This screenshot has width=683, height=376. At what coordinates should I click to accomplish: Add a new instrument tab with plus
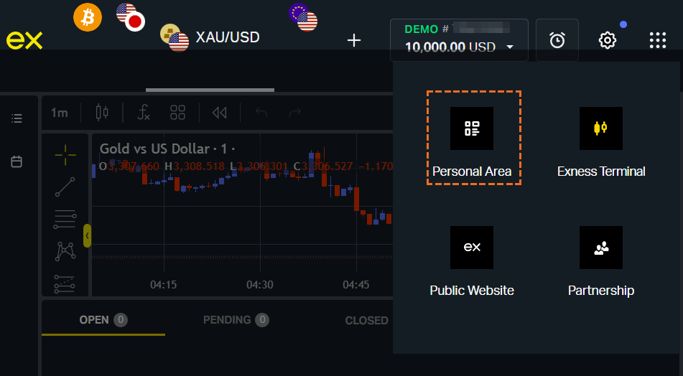pyautogui.click(x=354, y=40)
